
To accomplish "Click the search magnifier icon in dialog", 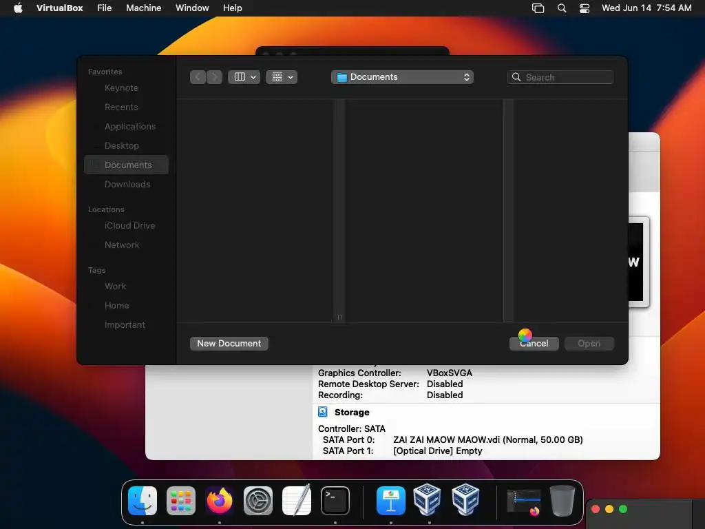I will click(516, 77).
